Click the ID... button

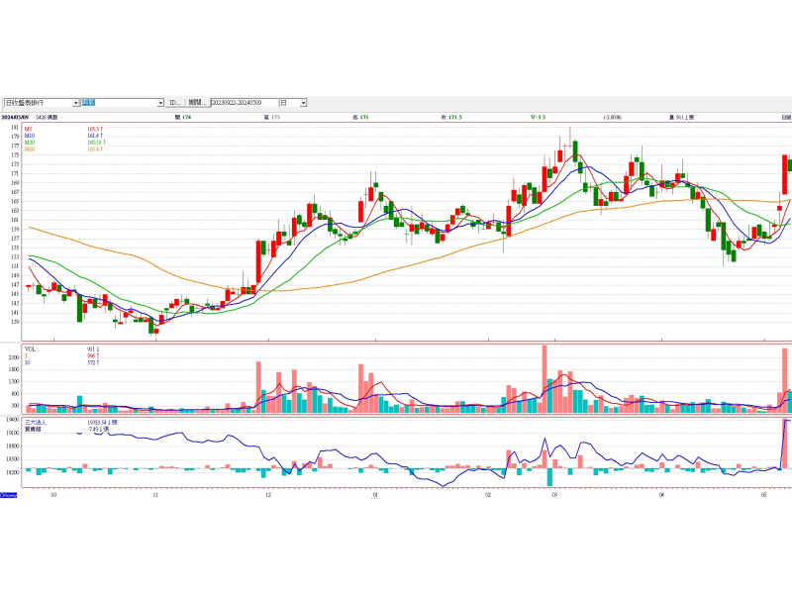point(174,102)
